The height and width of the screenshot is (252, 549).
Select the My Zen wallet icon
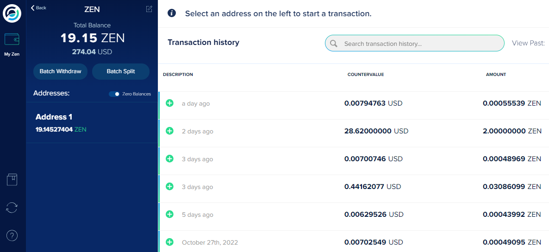coord(12,39)
